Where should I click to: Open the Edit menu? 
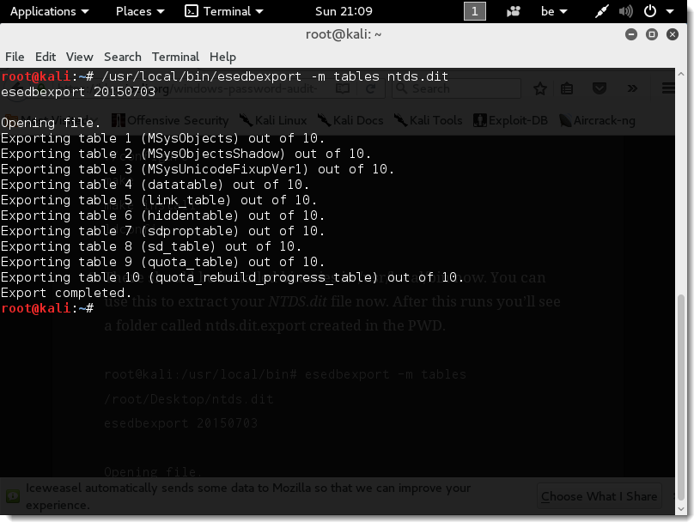[46, 57]
